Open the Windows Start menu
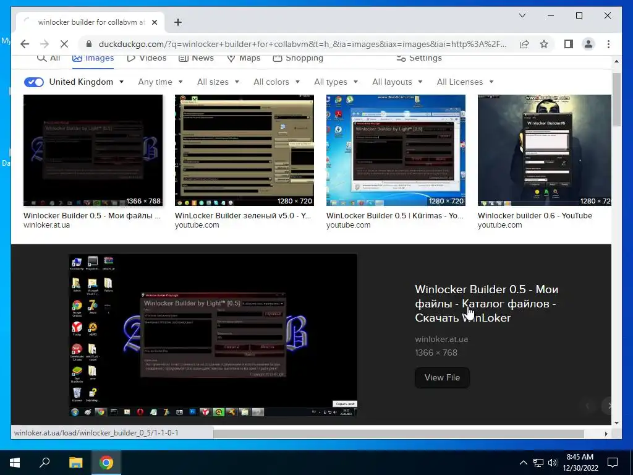The height and width of the screenshot is (475, 633). pyautogui.click(x=15, y=463)
